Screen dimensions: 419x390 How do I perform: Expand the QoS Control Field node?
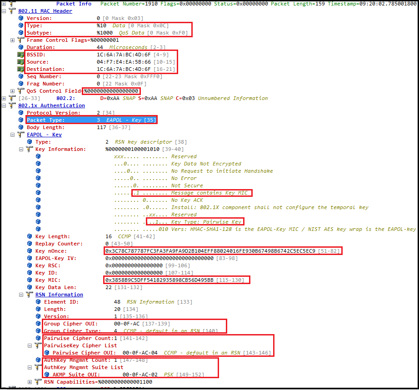tap(13, 91)
